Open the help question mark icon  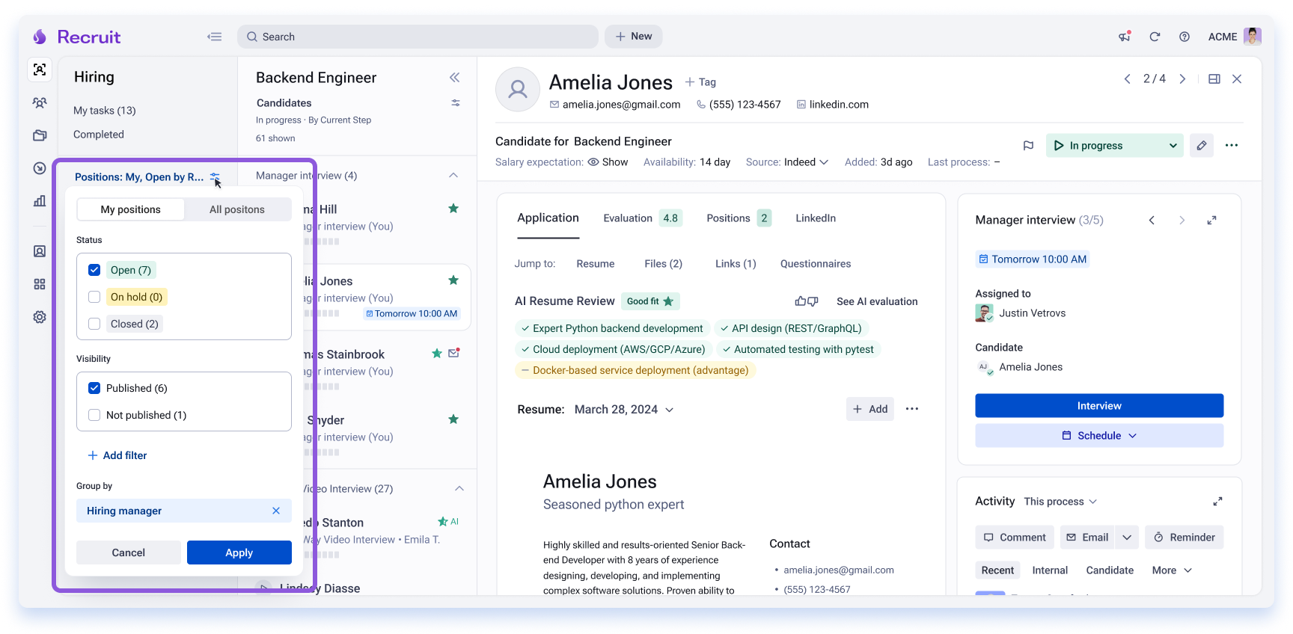pos(1185,37)
